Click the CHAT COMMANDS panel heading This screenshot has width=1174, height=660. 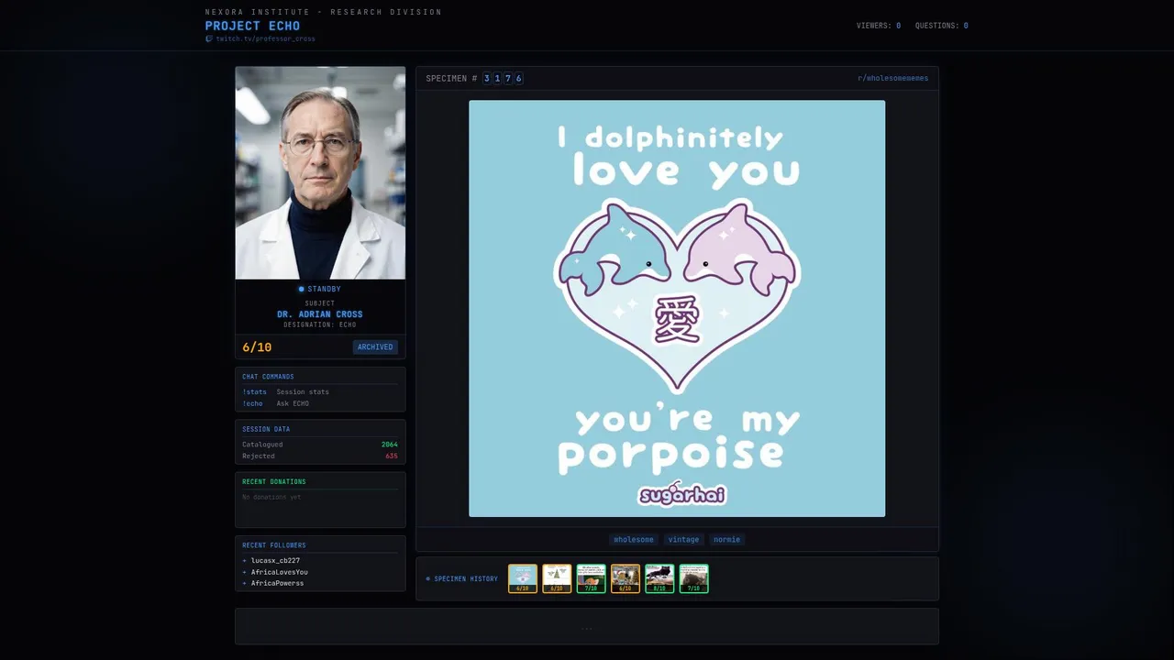point(268,377)
